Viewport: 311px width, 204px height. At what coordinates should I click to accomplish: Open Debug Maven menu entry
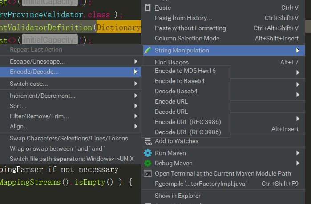click(x=224, y=163)
